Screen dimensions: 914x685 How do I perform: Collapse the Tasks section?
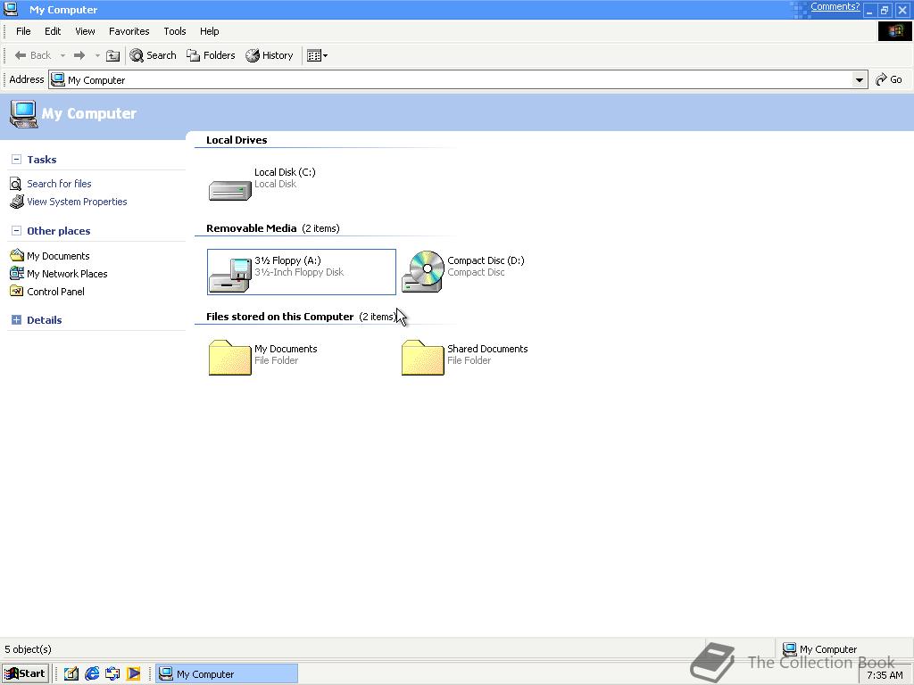(x=16, y=159)
